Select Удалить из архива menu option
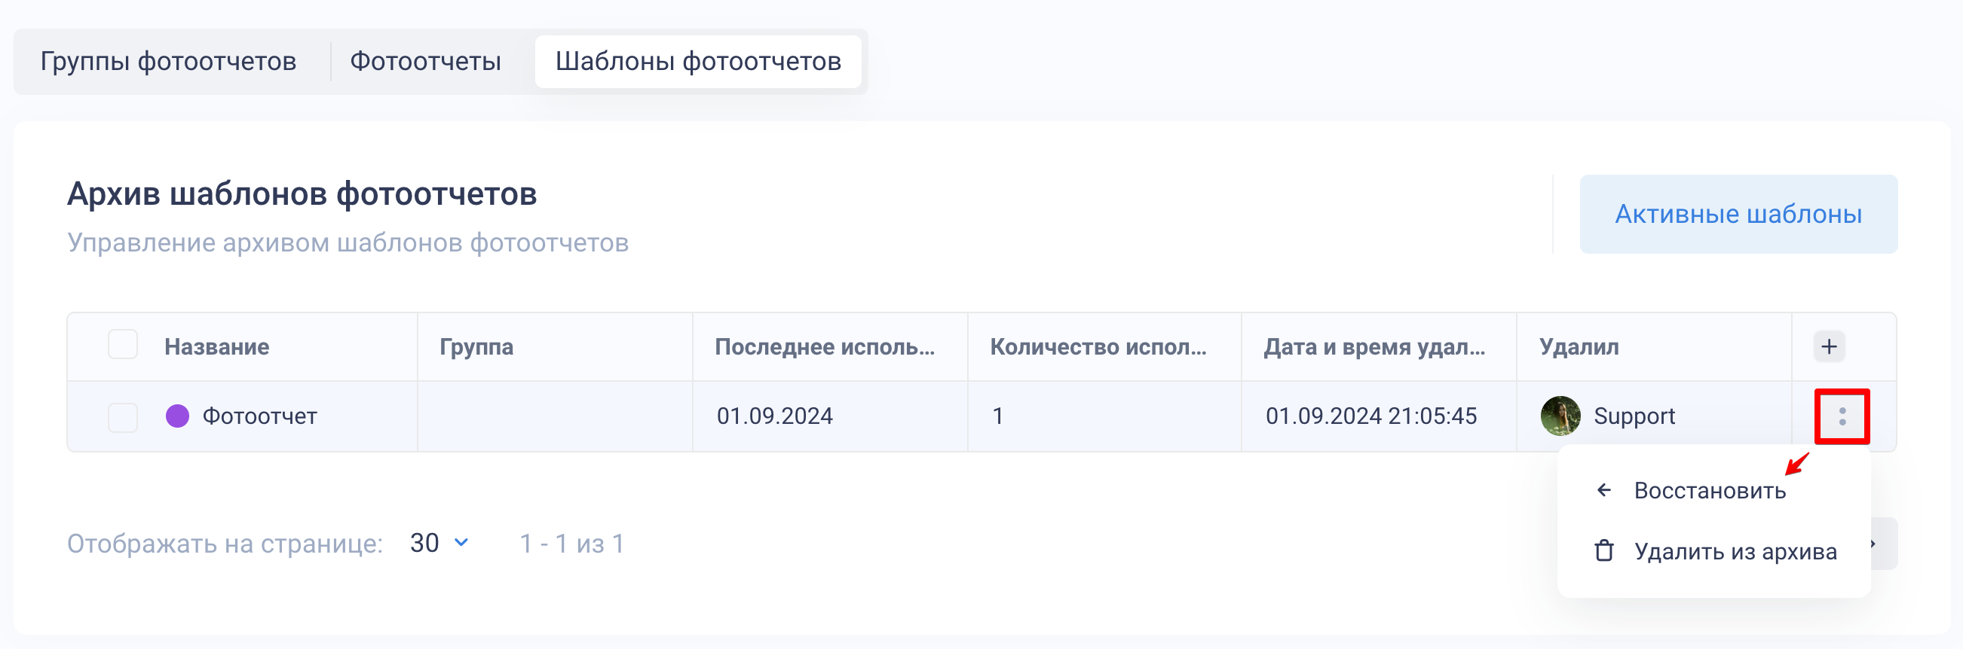Image resolution: width=1963 pixels, height=649 pixels. pyautogui.click(x=1735, y=552)
